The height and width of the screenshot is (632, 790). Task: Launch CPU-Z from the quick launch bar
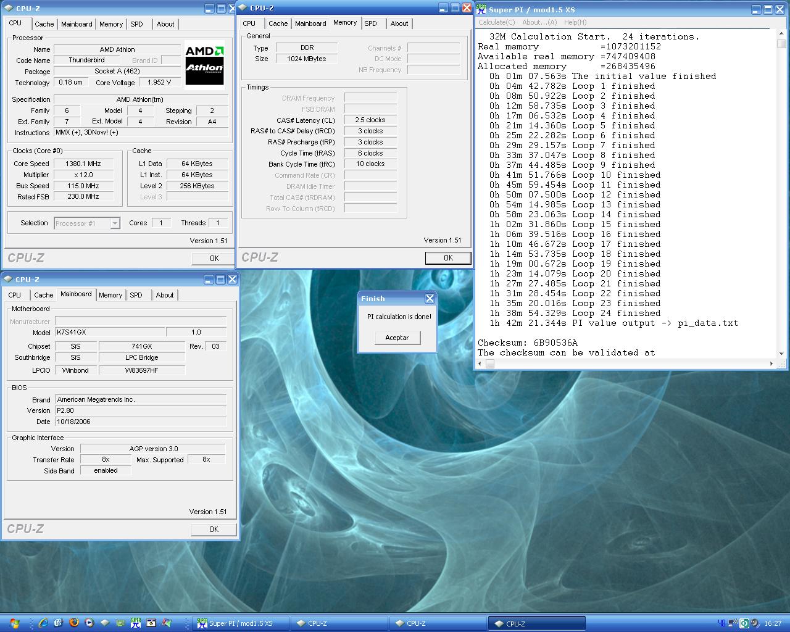[105, 623]
